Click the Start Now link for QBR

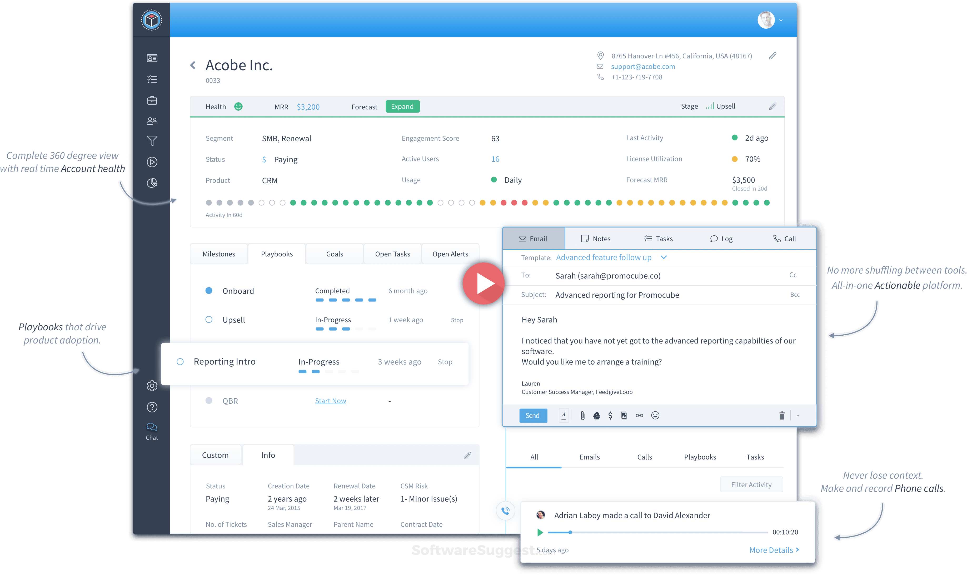(x=330, y=401)
